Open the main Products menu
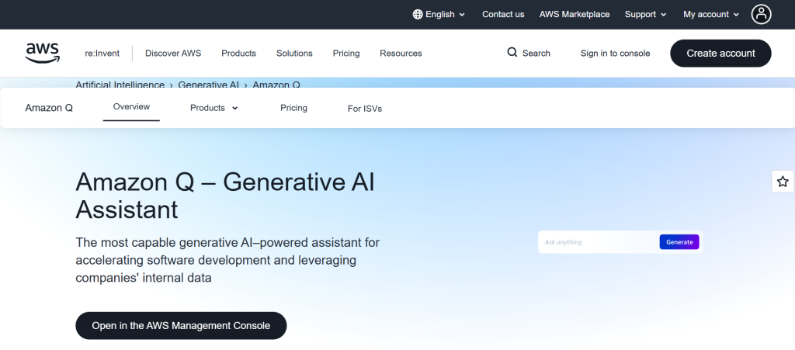This screenshot has height=350, width=795. click(x=238, y=54)
